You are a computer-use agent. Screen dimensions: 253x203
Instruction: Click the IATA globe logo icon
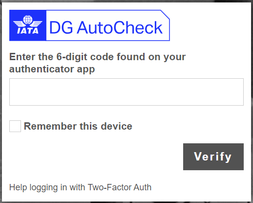pyautogui.click(x=28, y=25)
